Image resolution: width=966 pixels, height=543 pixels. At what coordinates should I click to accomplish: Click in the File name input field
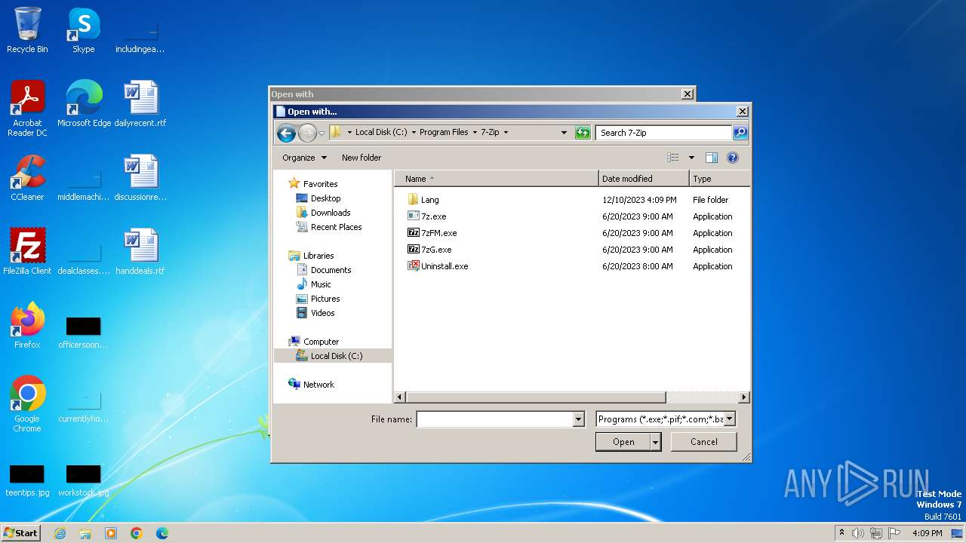(495, 419)
